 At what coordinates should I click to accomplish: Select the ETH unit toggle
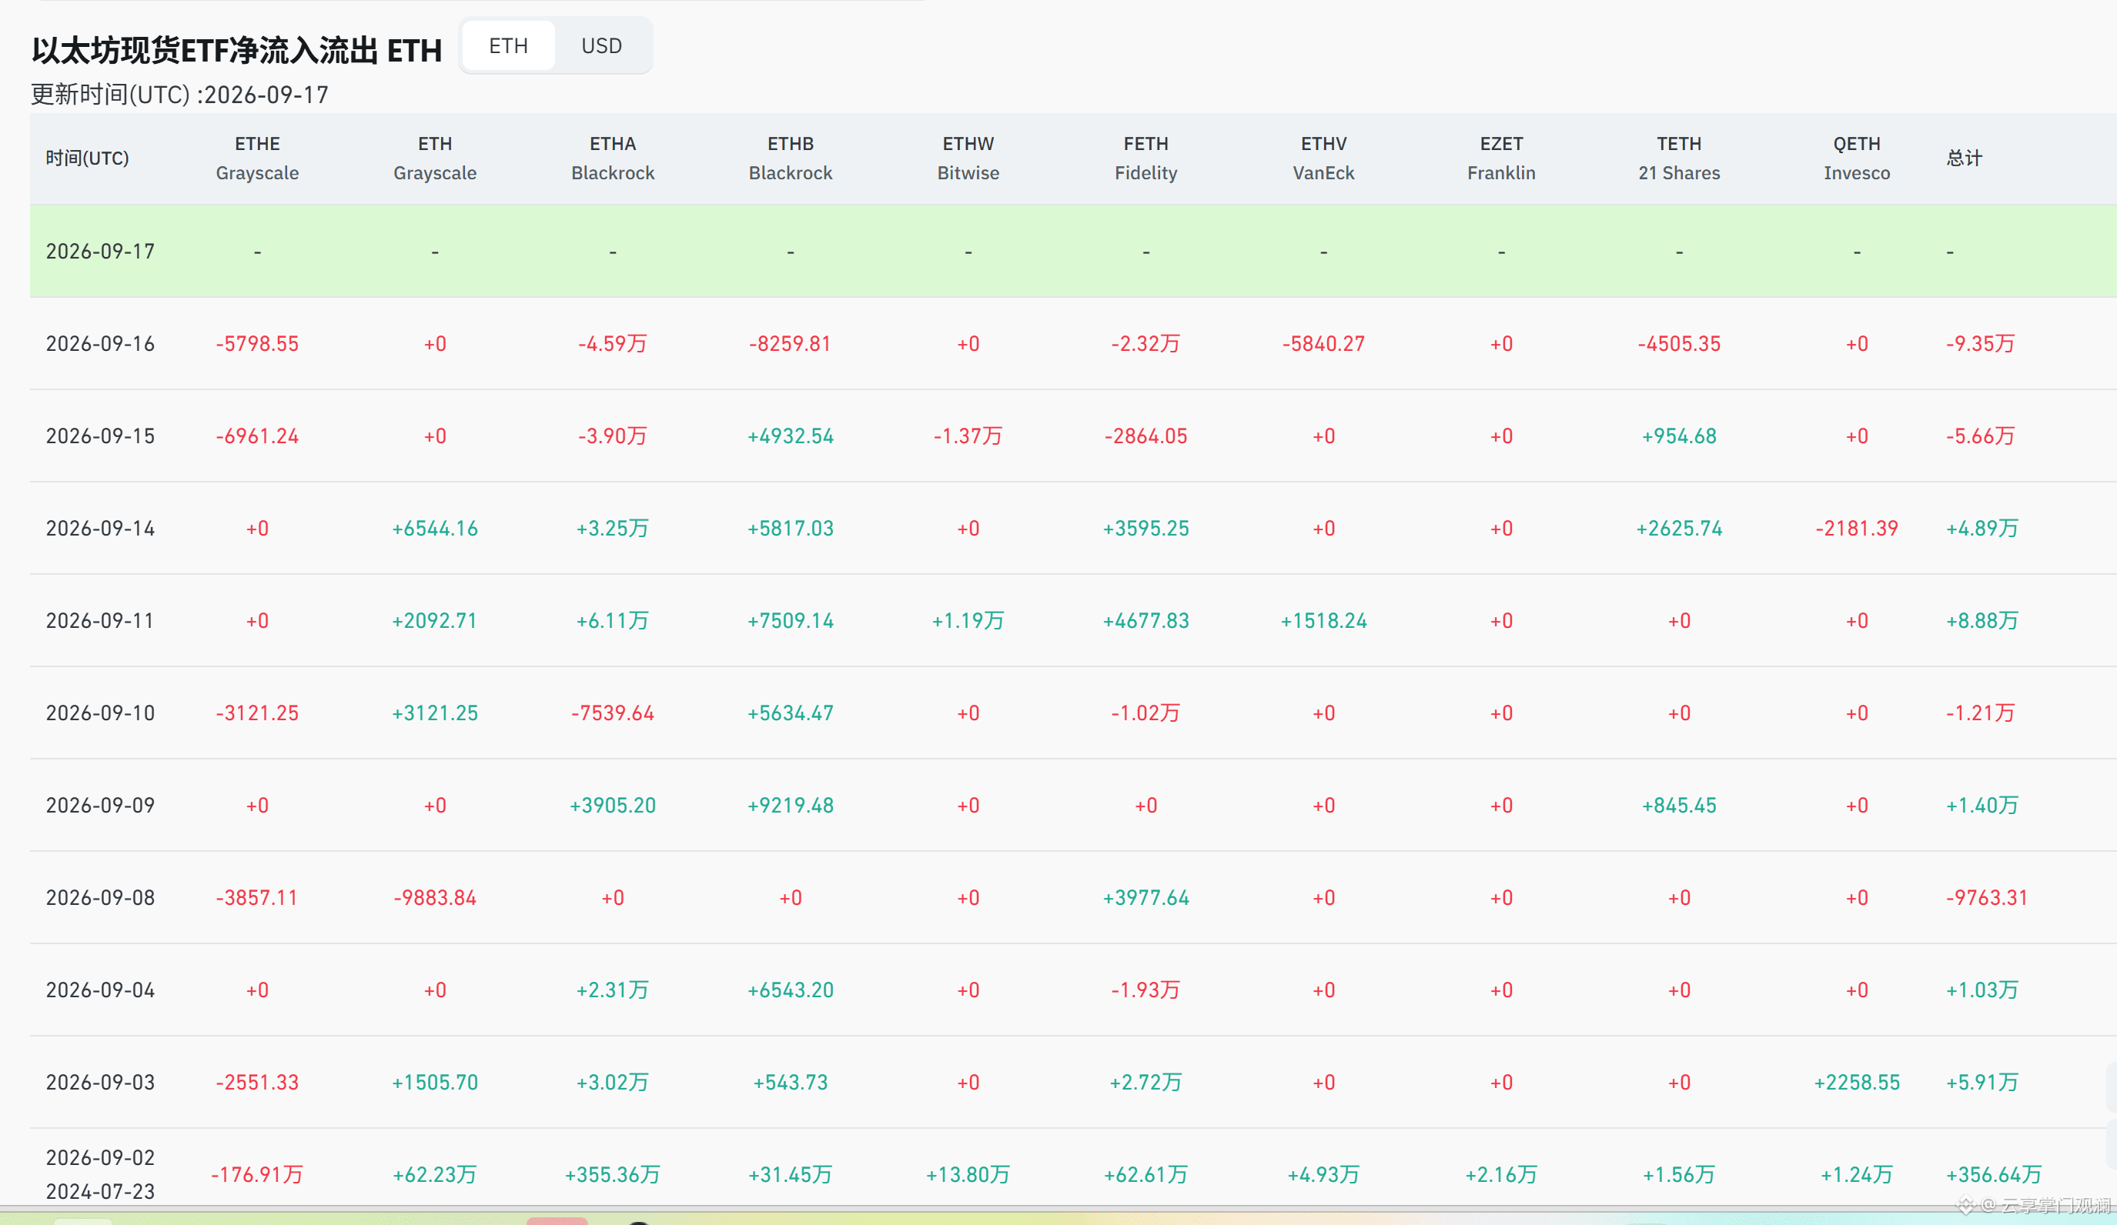coord(508,45)
